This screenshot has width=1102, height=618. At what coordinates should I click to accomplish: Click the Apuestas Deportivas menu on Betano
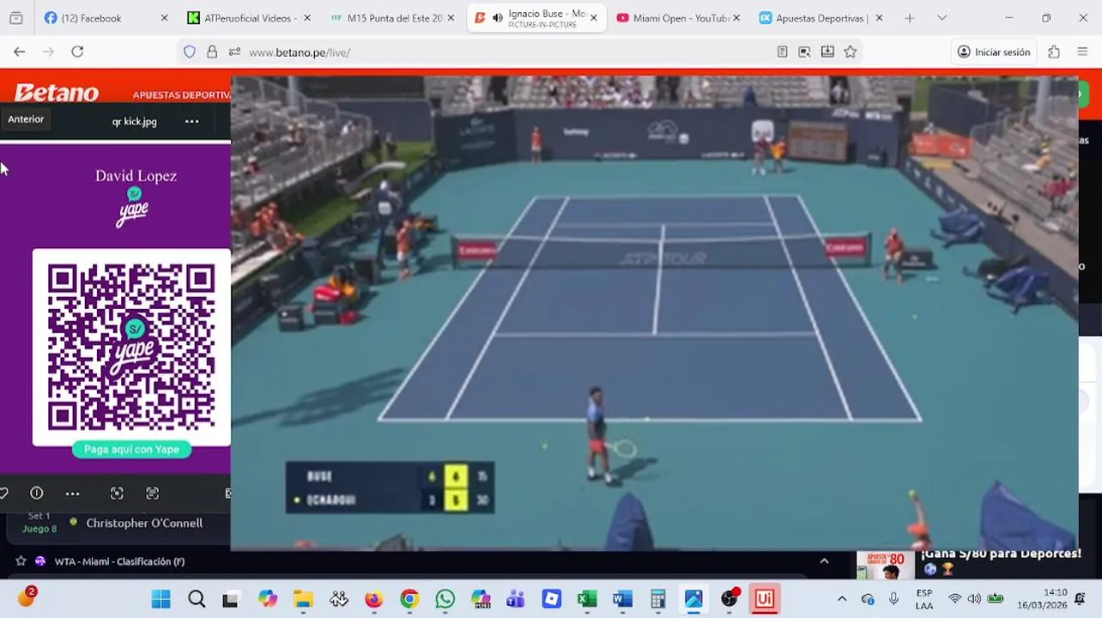coord(181,94)
